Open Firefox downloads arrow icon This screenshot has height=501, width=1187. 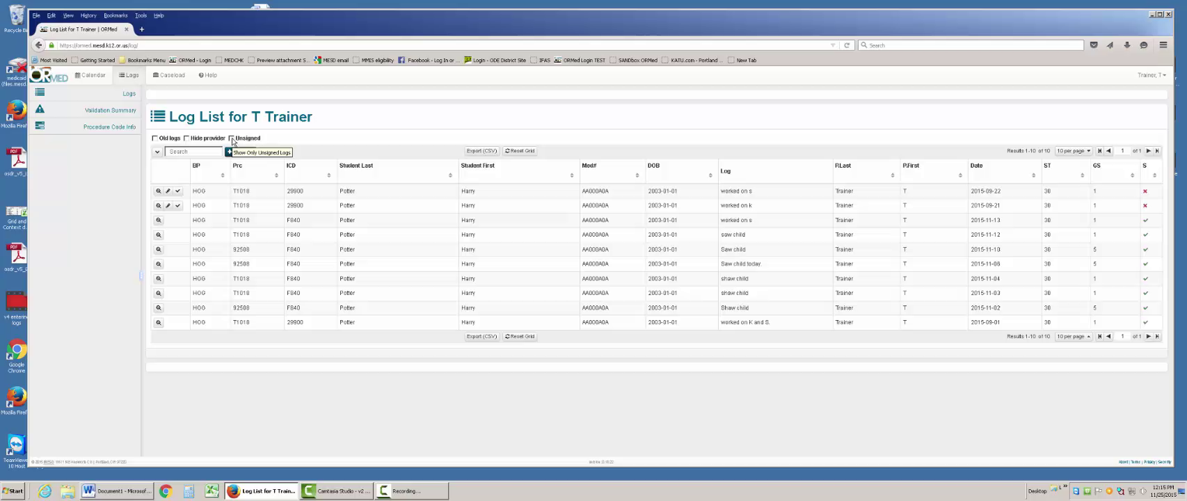(x=1126, y=45)
